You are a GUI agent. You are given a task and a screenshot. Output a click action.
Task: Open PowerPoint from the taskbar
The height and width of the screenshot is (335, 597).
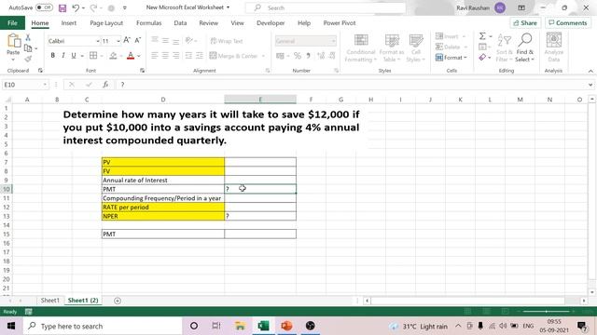286,326
